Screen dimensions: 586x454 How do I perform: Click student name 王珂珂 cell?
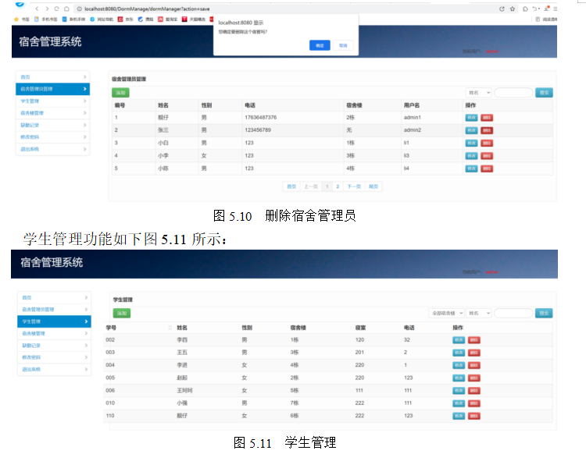pyautogui.click(x=184, y=390)
